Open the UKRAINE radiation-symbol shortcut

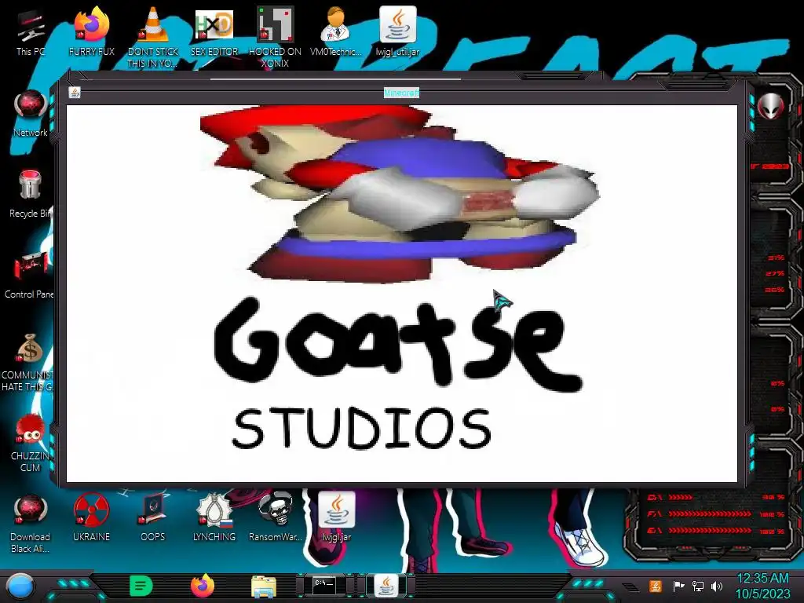91,517
